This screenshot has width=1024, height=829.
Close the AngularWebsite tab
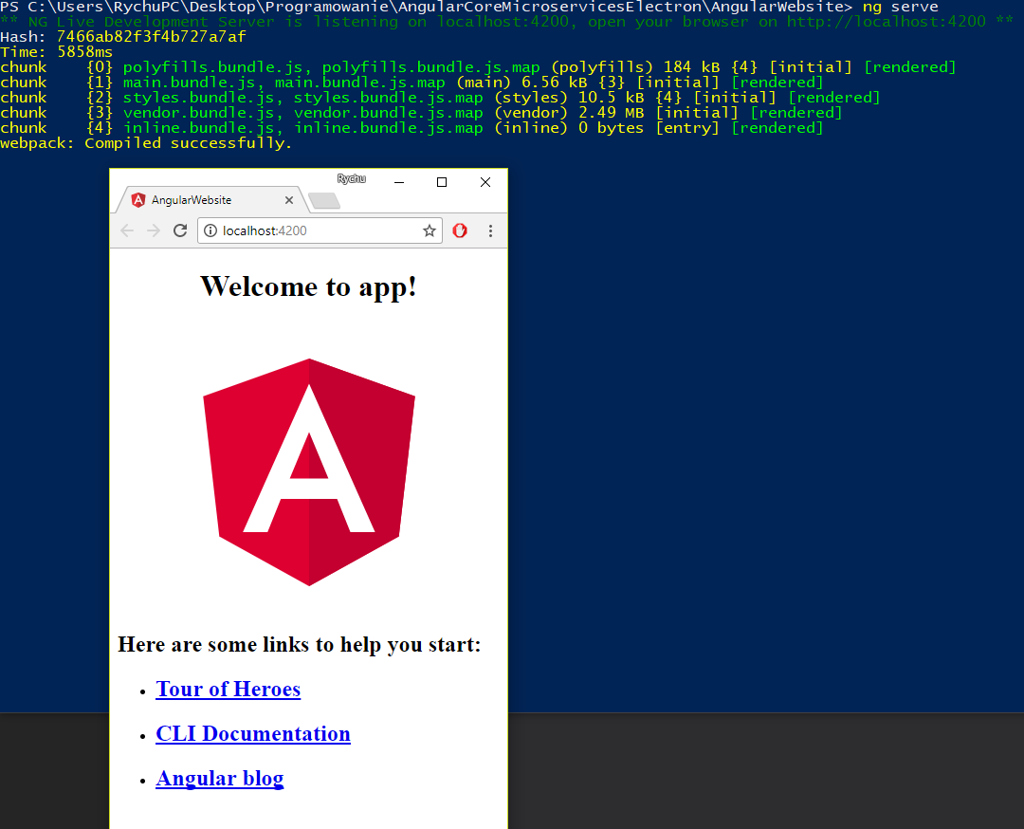(289, 200)
